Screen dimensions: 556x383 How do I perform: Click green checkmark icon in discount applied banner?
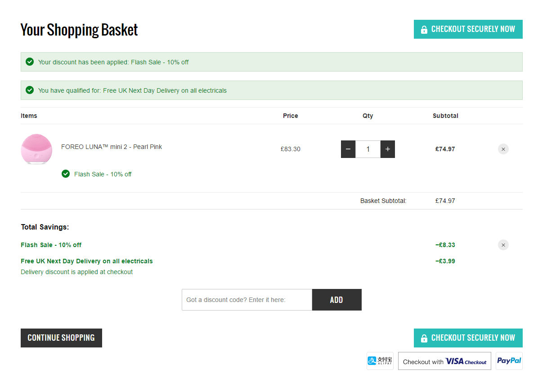[30, 62]
